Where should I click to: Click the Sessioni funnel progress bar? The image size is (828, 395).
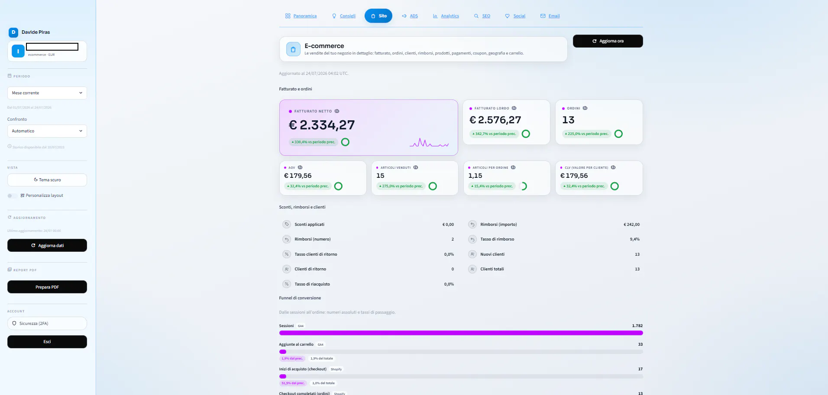[461, 333]
